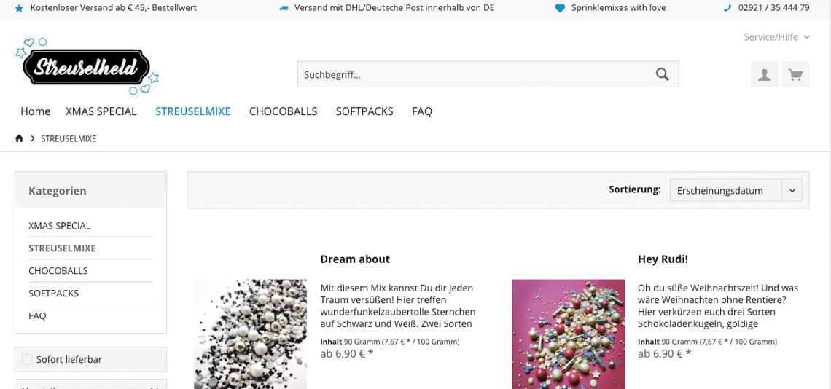Expand the Service/Hilfe dropdown
831x389 pixels.
point(776,36)
